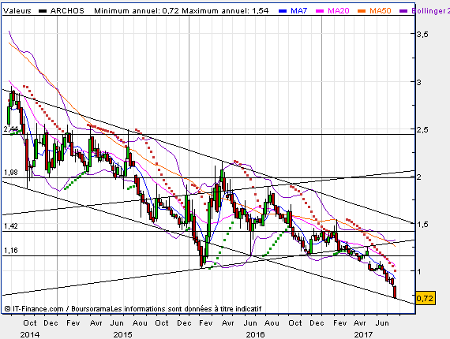Click the Avr label above 2017
This screenshot has height=339, width=450.
pos(360,323)
